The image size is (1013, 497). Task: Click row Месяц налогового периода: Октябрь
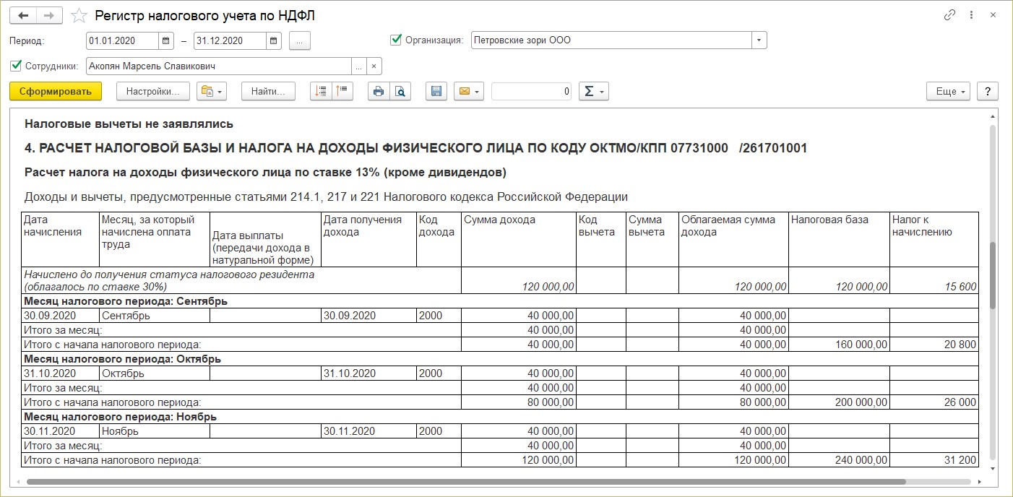point(500,359)
